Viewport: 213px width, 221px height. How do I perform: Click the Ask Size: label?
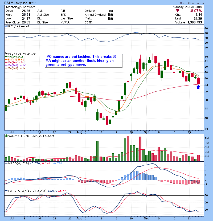click(43, 15)
